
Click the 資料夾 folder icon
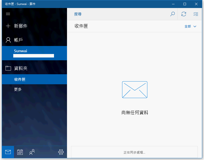coord(8,68)
